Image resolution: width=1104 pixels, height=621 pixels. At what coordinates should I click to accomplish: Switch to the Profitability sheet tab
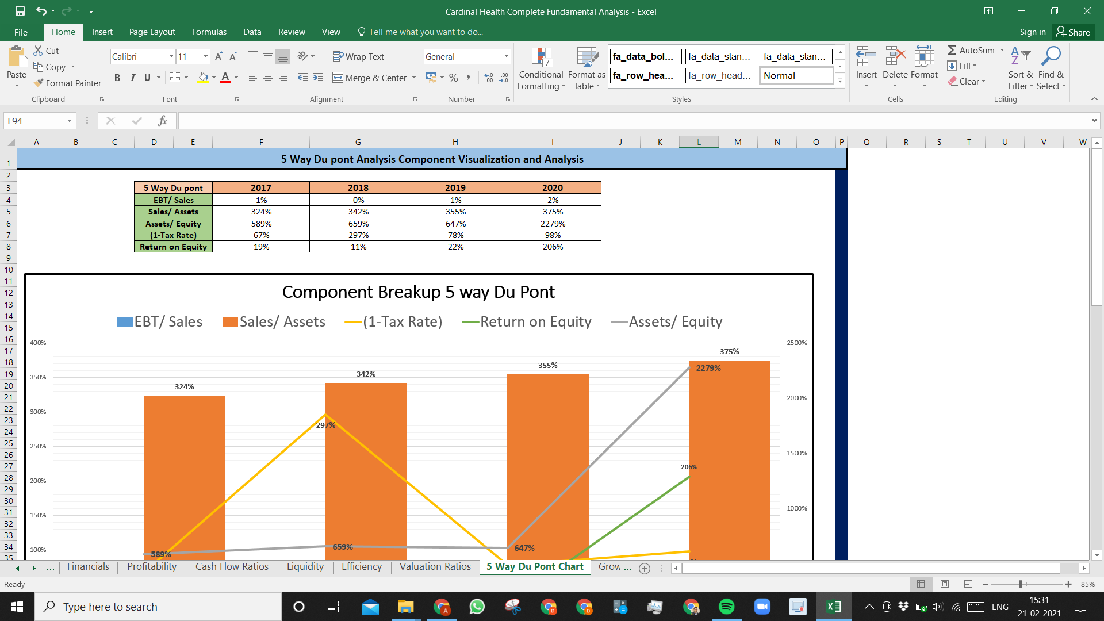152,567
